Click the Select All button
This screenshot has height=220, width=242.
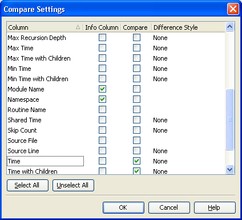tap(27, 185)
